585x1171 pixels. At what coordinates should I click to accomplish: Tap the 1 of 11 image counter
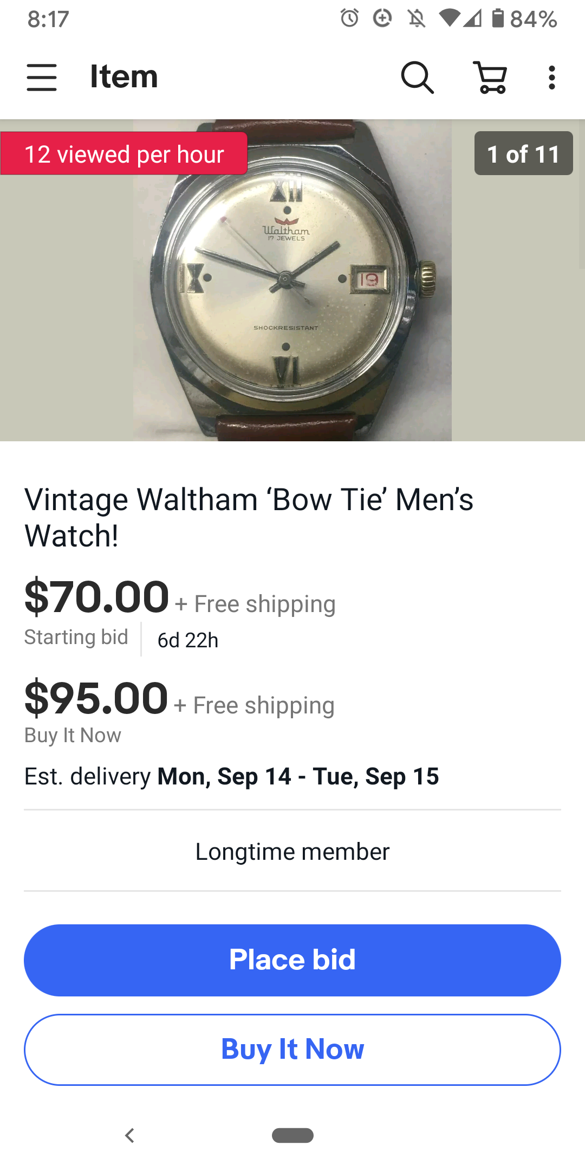point(523,154)
